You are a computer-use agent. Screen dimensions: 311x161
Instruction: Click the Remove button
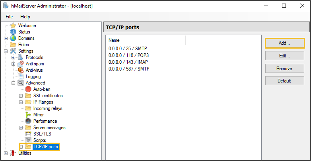[285, 68]
